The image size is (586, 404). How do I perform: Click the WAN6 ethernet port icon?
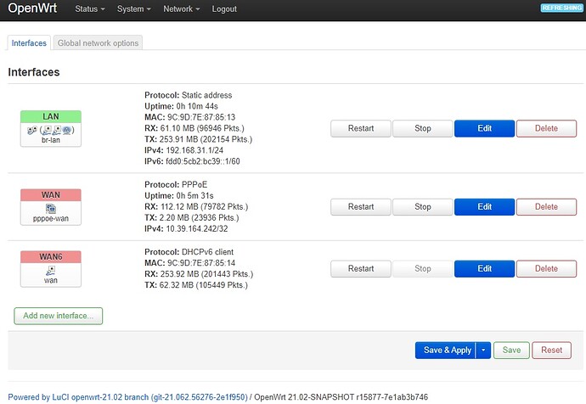[x=51, y=271]
